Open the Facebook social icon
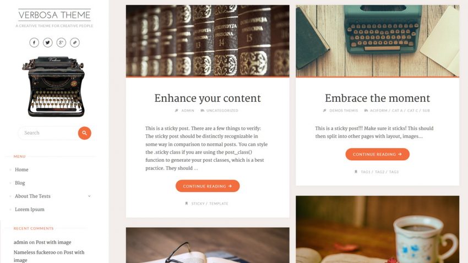468x263 pixels. tap(34, 42)
